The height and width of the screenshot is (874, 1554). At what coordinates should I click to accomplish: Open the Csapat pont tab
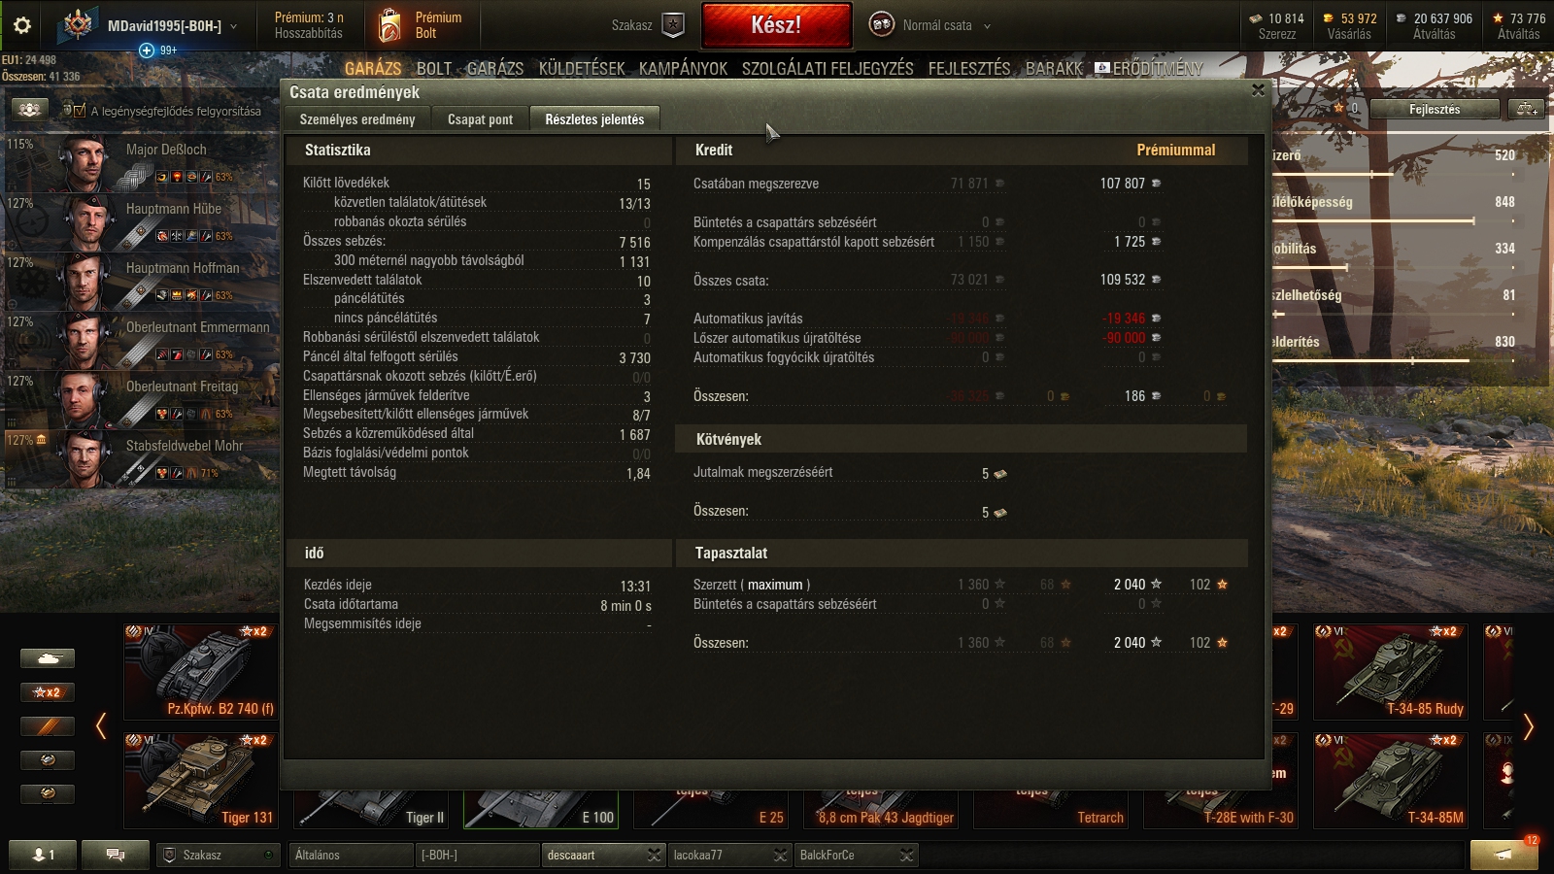tap(480, 119)
